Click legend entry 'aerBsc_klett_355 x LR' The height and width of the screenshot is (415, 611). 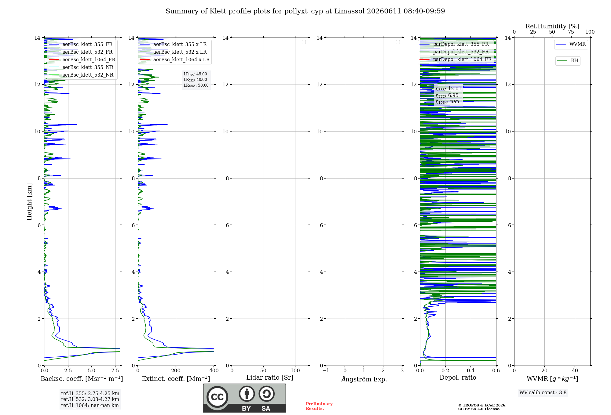[180, 45]
